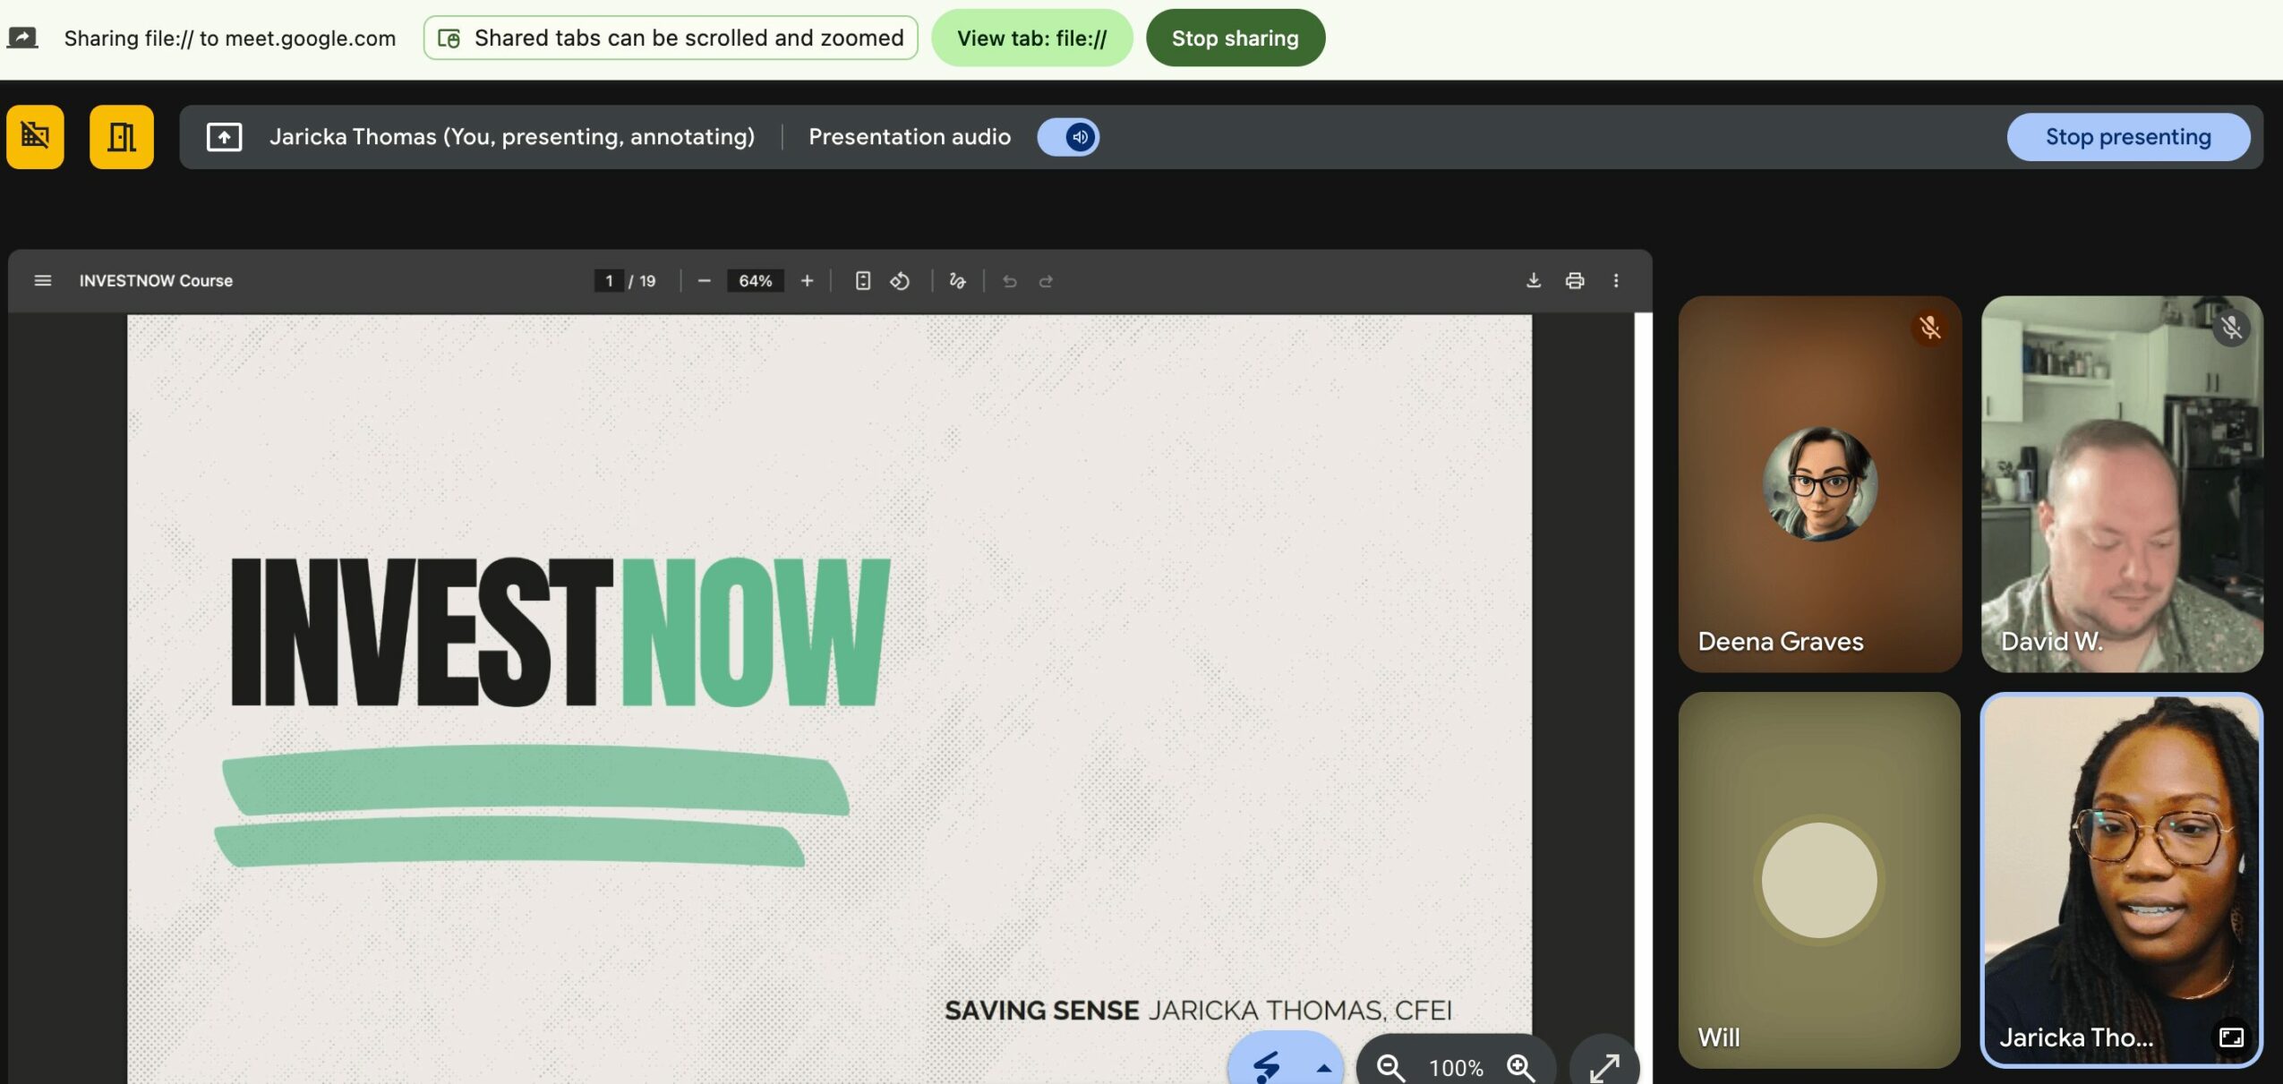Expand the annotation tools up arrow
Screen dimensions: 2283x1084
[x=1323, y=1067]
